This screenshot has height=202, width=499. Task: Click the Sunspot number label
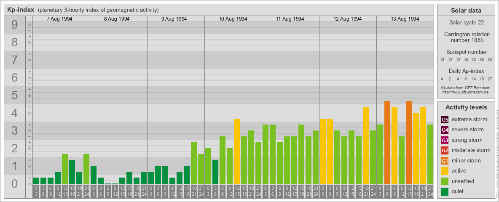[466, 52]
